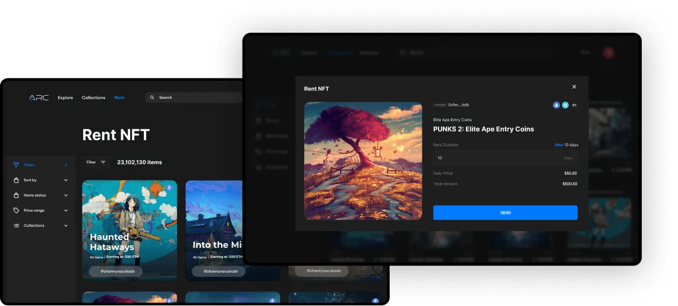Click @channynscubado on Into the Mist card

(x=218, y=272)
